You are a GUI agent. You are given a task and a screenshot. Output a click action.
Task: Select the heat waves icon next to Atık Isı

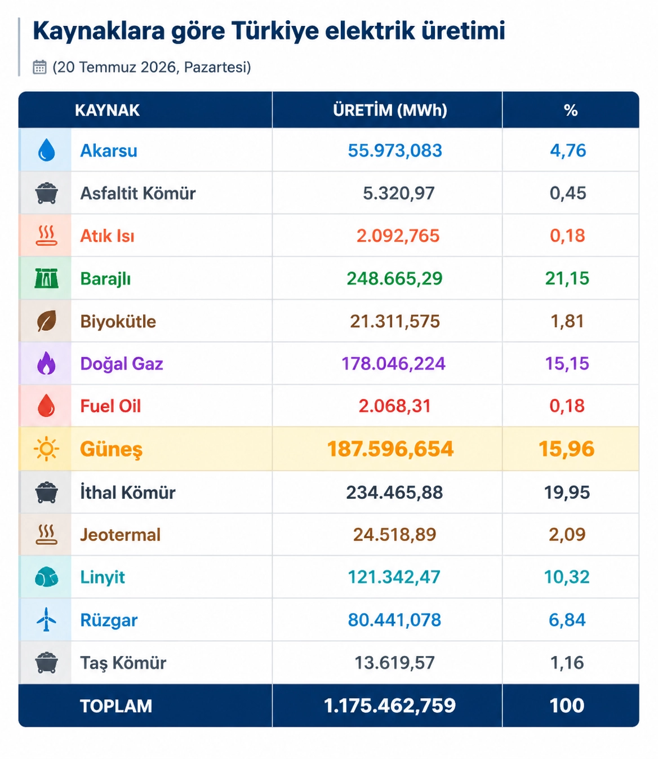coord(46,236)
